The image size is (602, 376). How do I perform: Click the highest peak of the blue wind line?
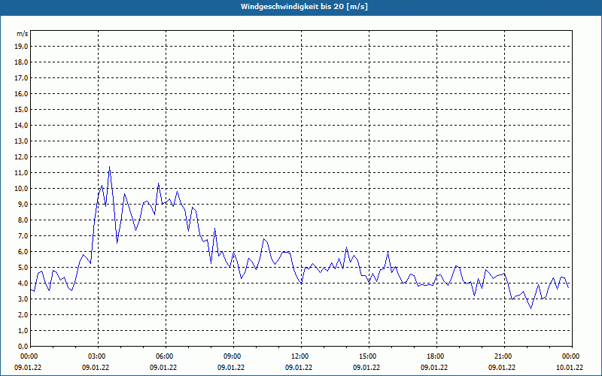pyautogui.click(x=109, y=167)
